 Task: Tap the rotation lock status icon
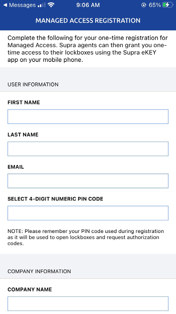(144, 5)
